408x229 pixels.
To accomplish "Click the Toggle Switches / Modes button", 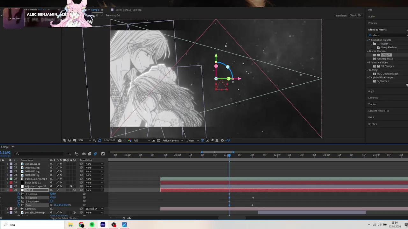I will click(64, 218).
